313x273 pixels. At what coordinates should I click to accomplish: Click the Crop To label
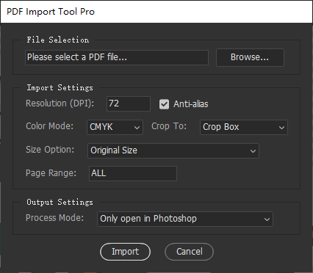click(x=169, y=126)
